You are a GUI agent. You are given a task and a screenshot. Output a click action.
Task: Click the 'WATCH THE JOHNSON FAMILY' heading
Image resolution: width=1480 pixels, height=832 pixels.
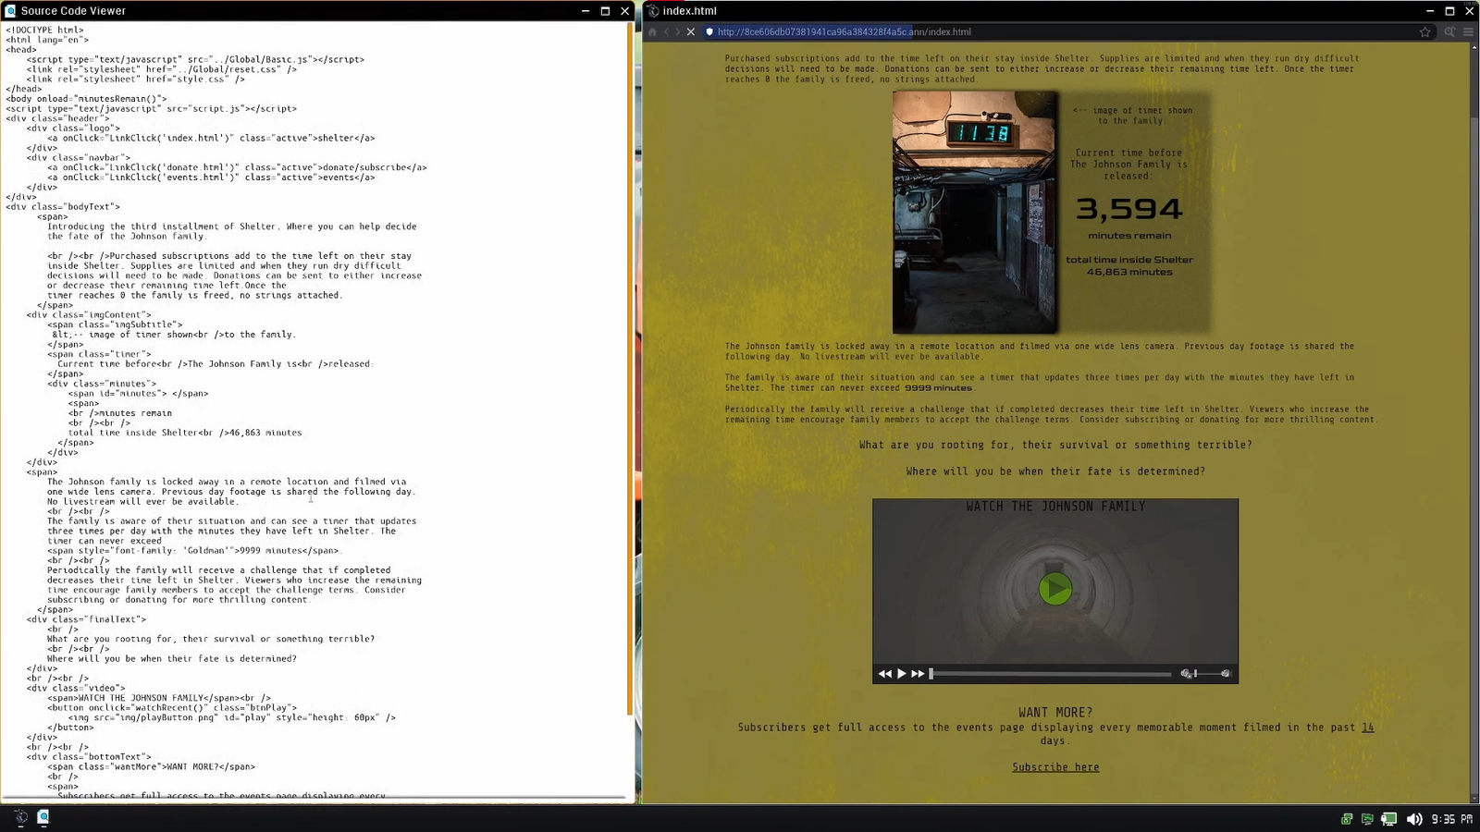pyautogui.click(x=1055, y=507)
